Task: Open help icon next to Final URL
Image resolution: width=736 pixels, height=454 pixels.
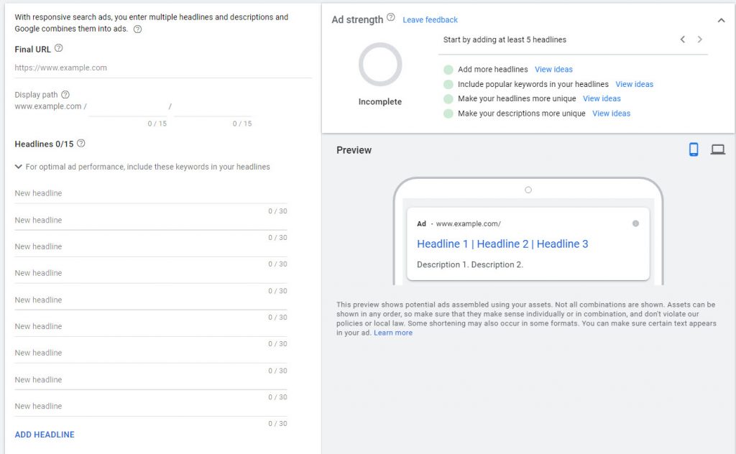Action: [x=59, y=48]
